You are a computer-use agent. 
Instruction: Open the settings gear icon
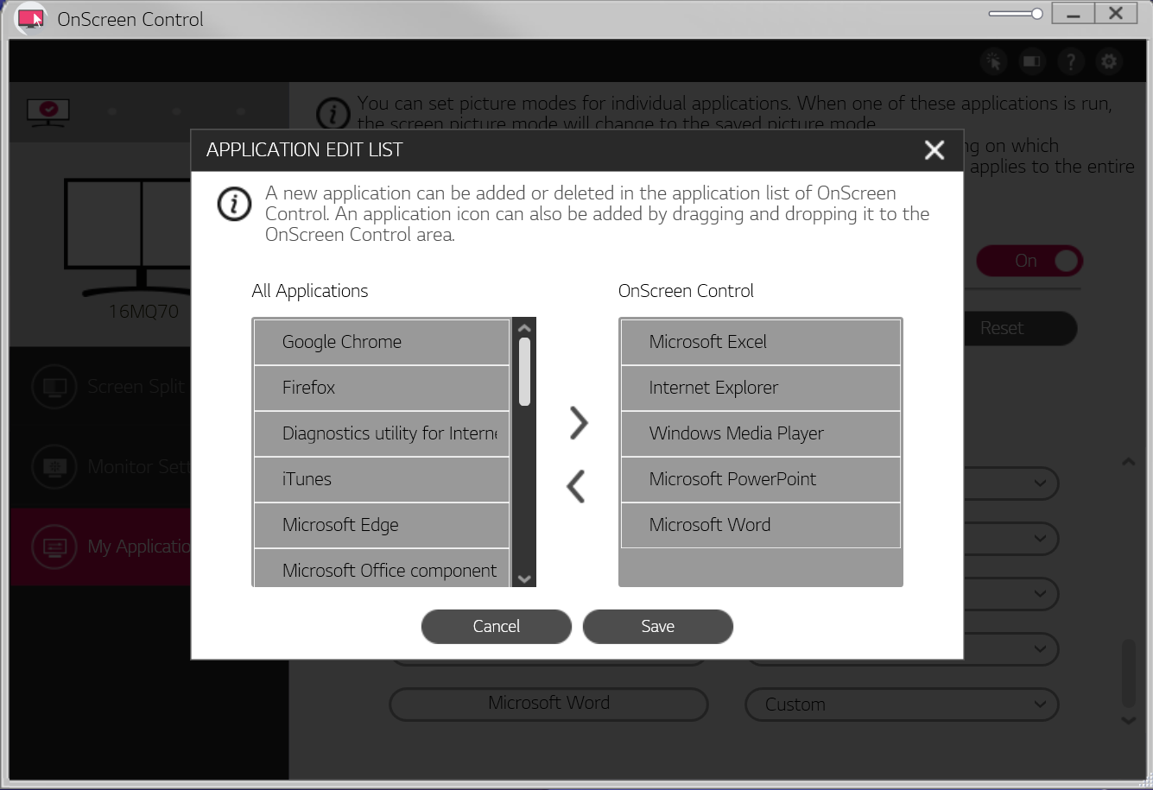[1109, 61]
